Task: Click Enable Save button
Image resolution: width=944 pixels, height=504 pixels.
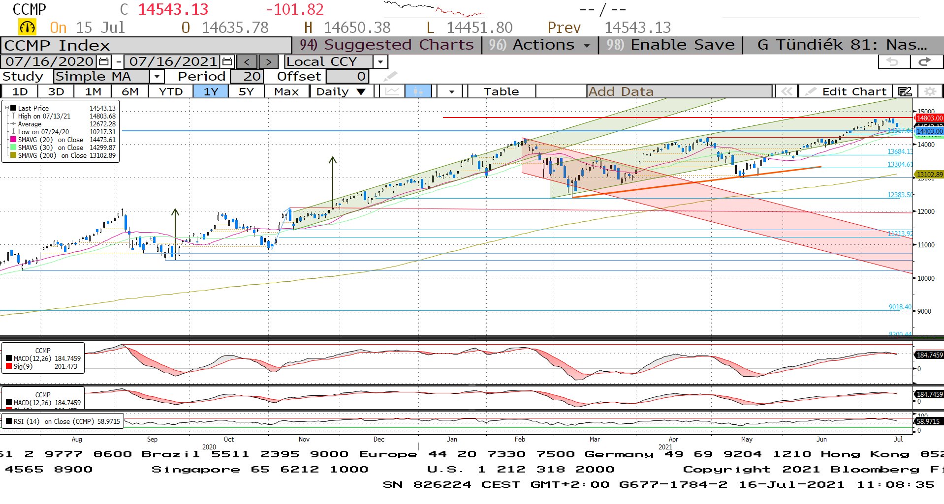Action: coord(670,45)
